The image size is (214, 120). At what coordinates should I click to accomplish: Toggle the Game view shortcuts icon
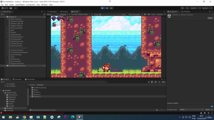tap(149, 14)
